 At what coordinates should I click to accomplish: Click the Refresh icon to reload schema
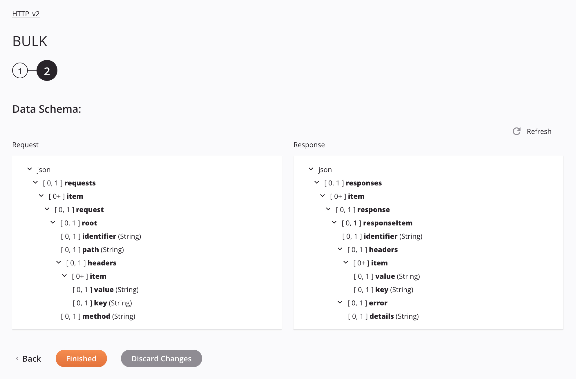517,131
